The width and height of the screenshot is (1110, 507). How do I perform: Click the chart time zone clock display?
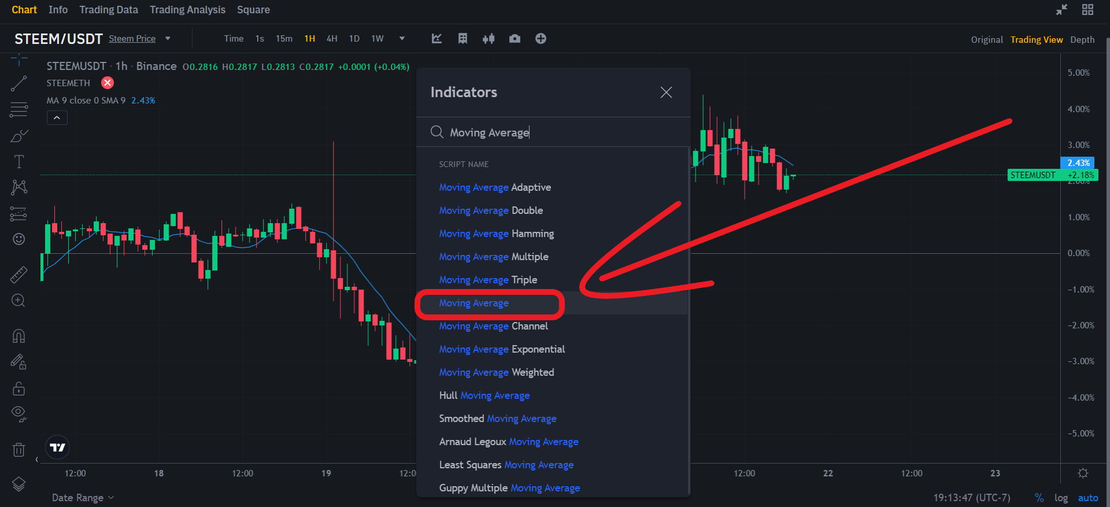tap(972, 498)
